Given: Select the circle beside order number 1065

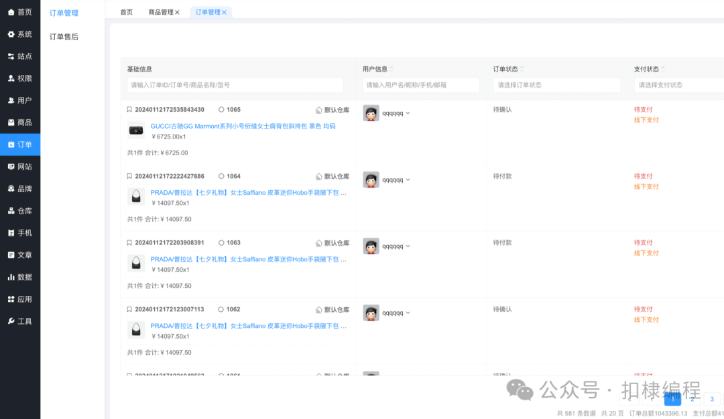Looking at the screenshot, I should pos(221,109).
